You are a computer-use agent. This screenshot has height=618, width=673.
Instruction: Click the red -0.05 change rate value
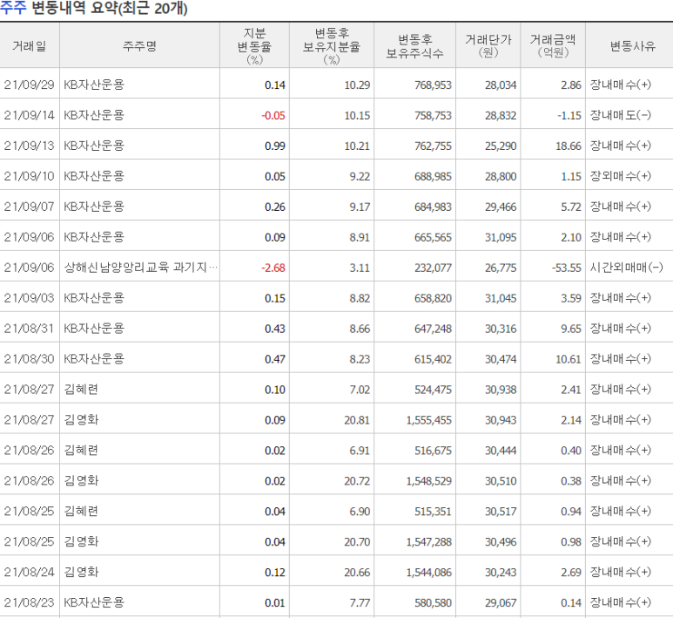[273, 116]
